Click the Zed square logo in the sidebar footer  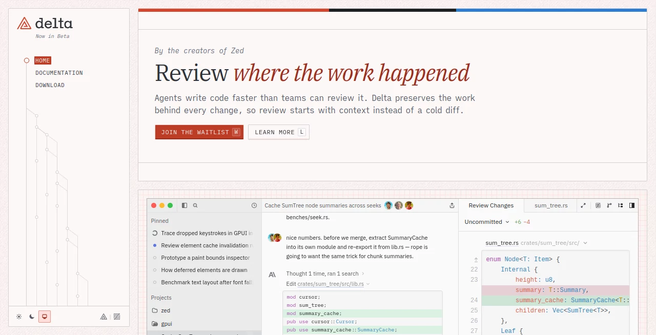pyautogui.click(x=117, y=317)
